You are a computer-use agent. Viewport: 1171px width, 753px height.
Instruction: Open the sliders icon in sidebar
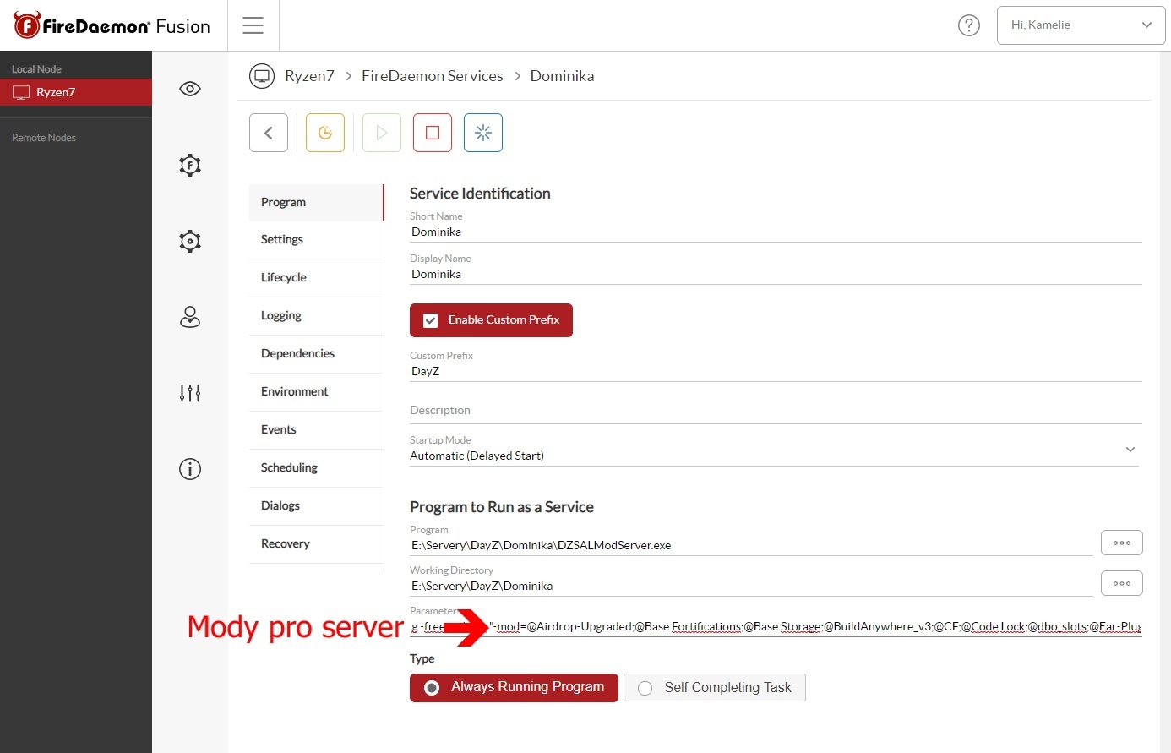pos(190,393)
